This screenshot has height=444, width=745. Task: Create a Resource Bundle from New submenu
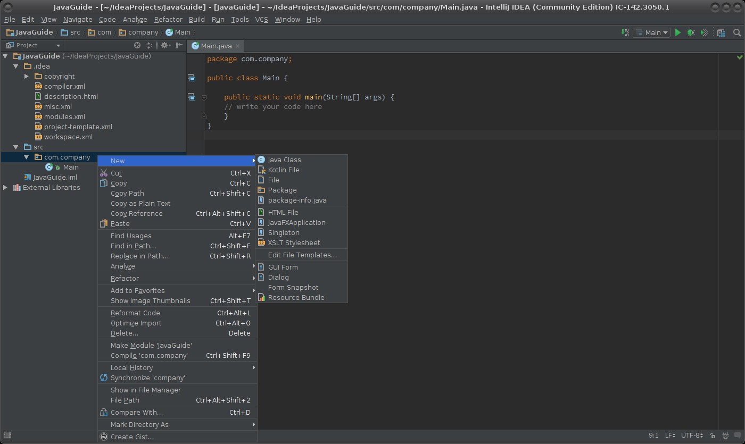coord(301,297)
